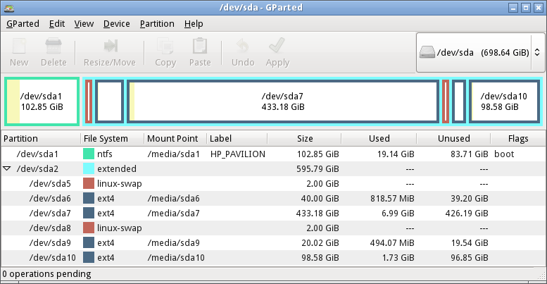The image size is (547, 284).
Task: Open the Device menu
Action: pos(117,24)
